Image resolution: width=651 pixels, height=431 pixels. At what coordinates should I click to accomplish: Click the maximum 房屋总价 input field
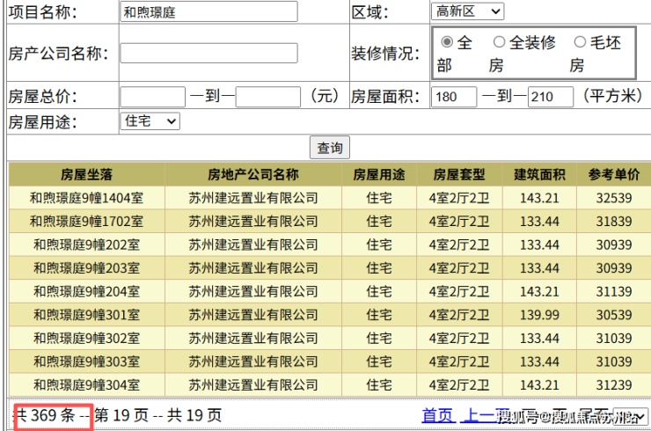pos(268,96)
